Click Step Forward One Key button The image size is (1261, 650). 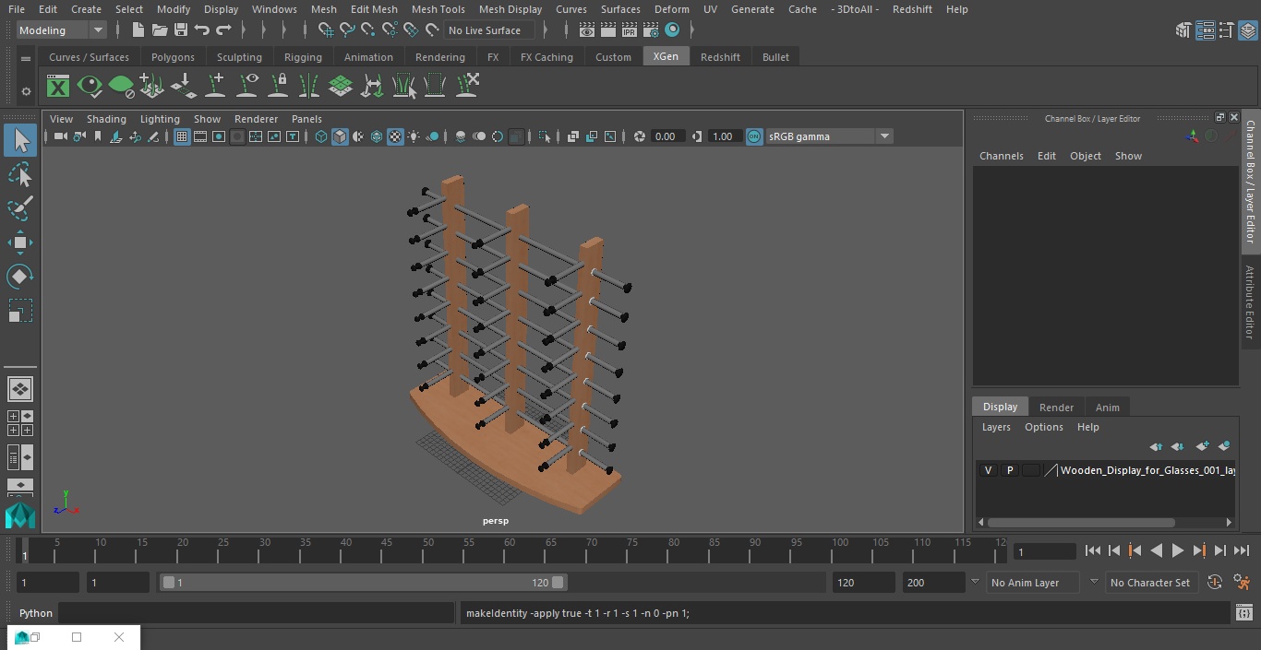[x=1198, y=550]
